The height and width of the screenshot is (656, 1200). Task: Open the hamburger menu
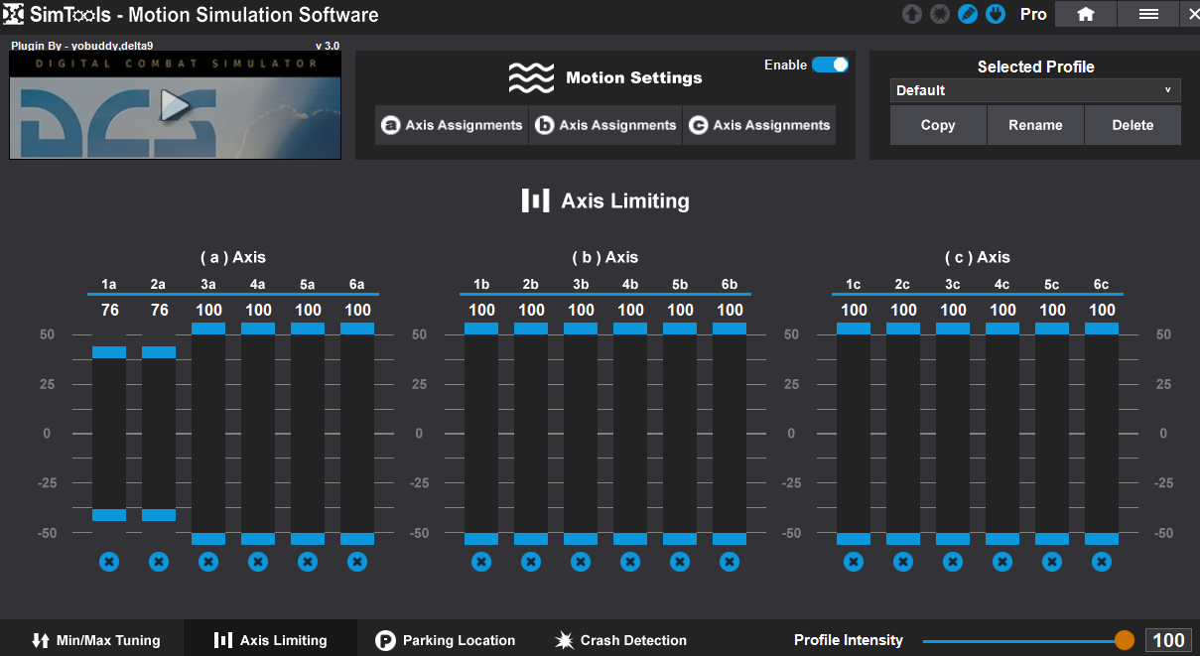pyautogui.click(x=1148, y=14)
